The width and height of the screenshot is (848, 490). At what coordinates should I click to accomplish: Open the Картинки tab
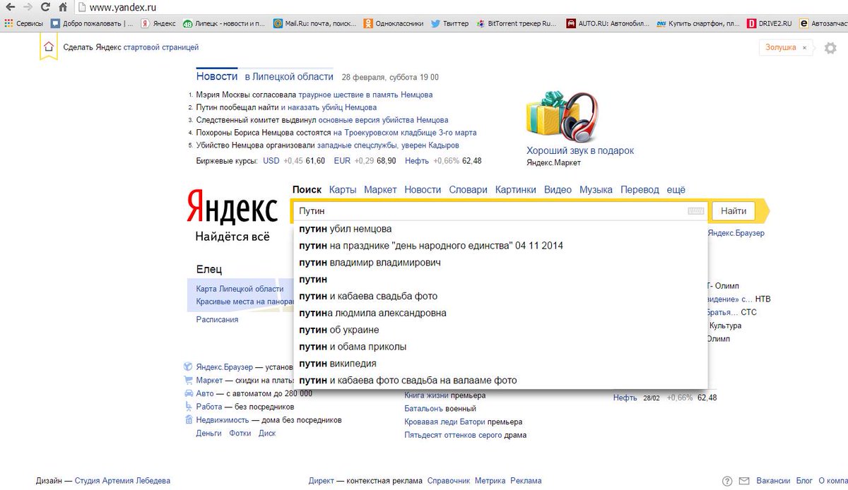(x=516, y=190)
